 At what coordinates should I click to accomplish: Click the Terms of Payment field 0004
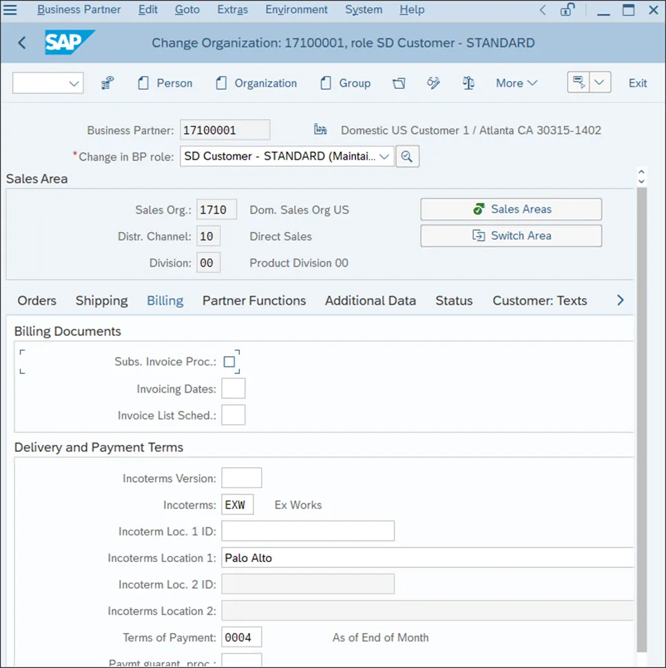click(242, 637)
